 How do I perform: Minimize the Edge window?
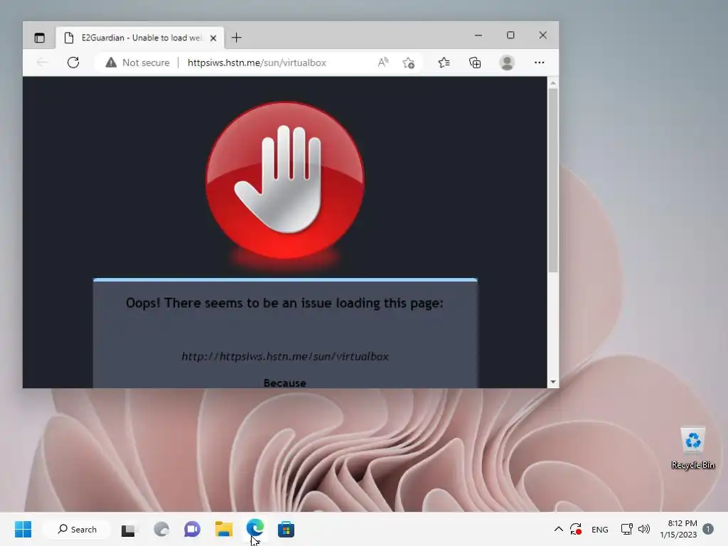(478, 36)
